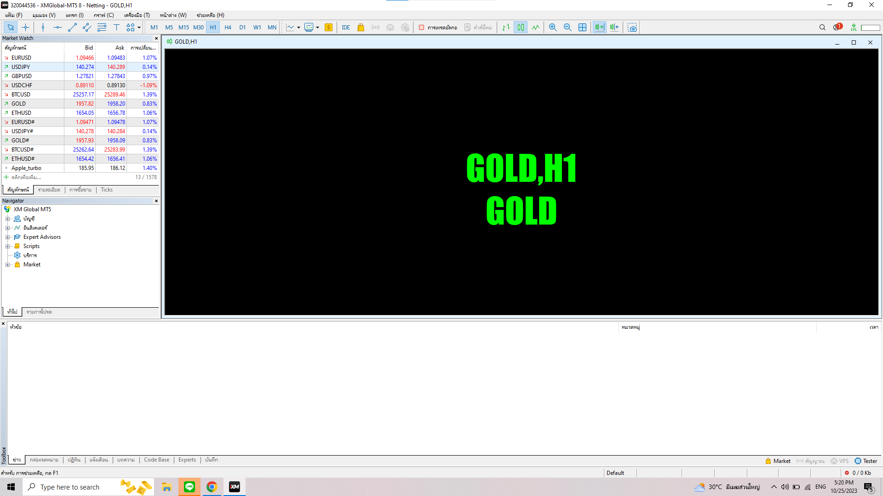883x496 pixels.
Task: Click the signals broadcast icon
Action: pos(375,28)
